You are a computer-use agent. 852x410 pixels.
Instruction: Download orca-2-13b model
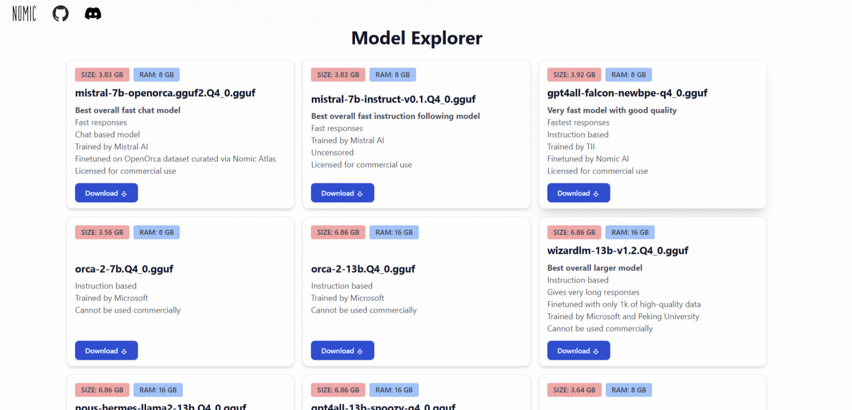(x=342, y=351)
